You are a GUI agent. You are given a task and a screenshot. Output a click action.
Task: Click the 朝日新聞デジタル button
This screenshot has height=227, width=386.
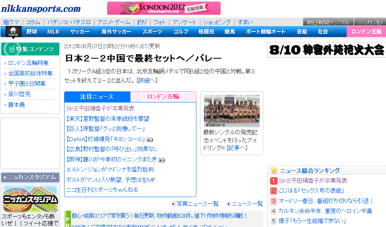328,22
